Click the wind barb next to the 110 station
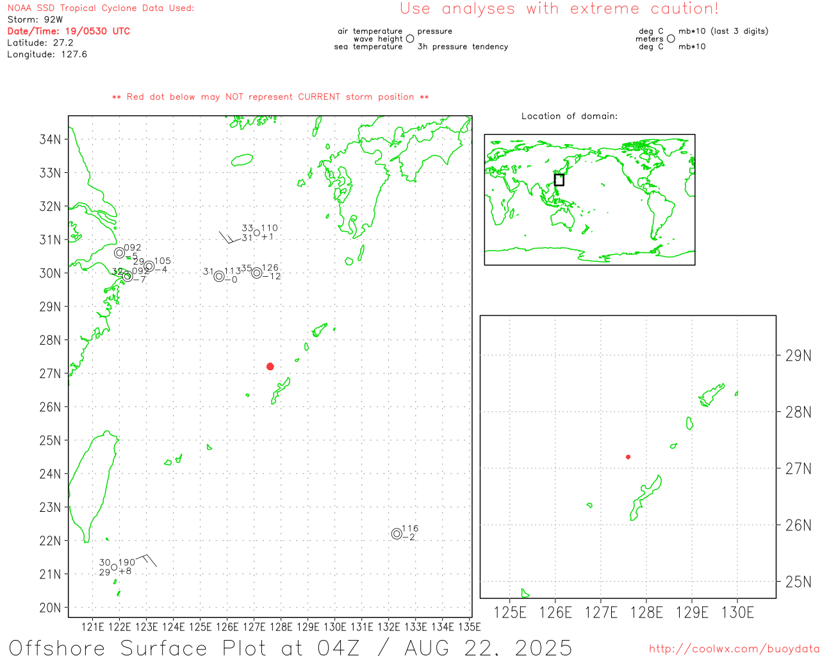This screenshot has height=656, width=820. coord(229,238)
